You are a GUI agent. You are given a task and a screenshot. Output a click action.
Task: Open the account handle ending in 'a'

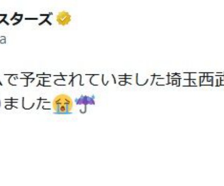3,40
